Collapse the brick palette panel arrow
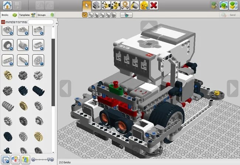The image size is (240, 165). click(56, 23)
